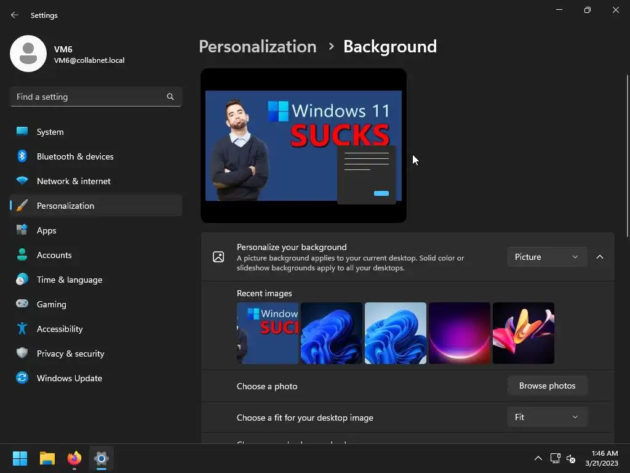630x473 pixels.
Task: Select the purple glow wallpaper
Action: (459, 333)
